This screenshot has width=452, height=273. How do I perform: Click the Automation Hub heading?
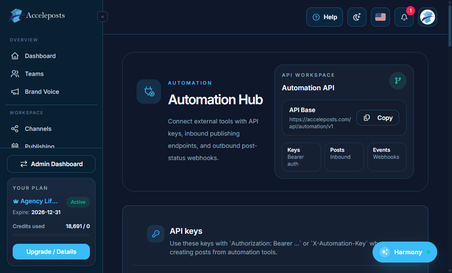click(x=216, y=100)
